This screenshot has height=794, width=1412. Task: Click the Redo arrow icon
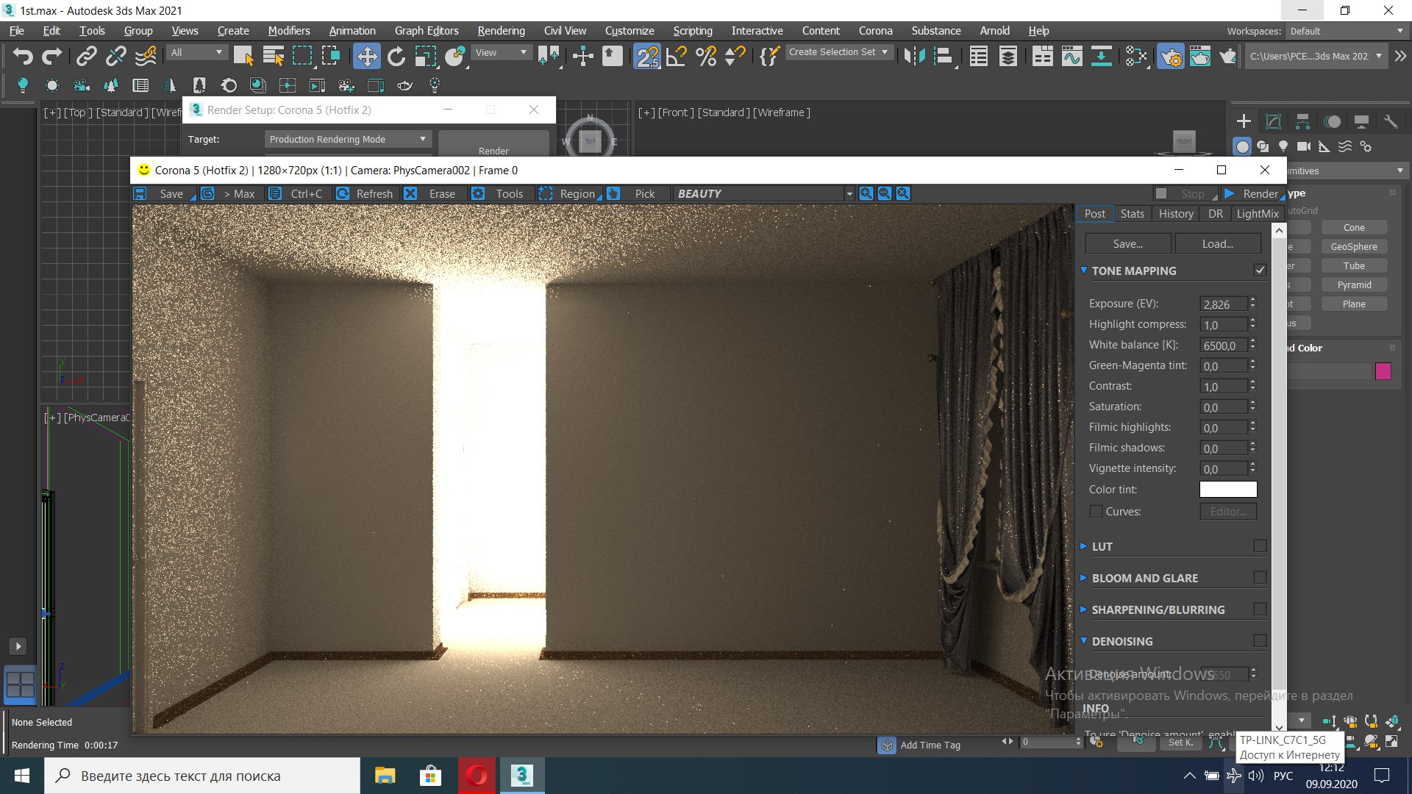tap(51, 56)
